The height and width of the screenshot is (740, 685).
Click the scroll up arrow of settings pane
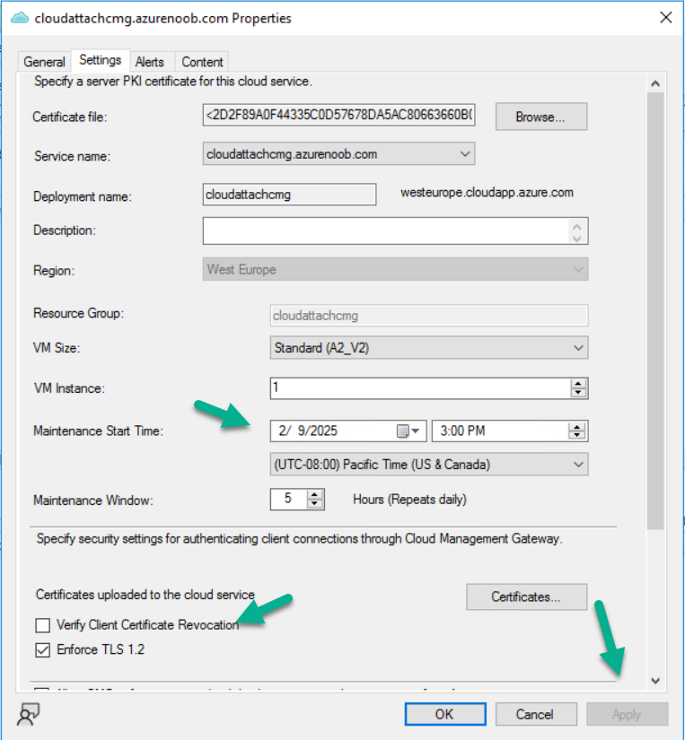[655, 83]
